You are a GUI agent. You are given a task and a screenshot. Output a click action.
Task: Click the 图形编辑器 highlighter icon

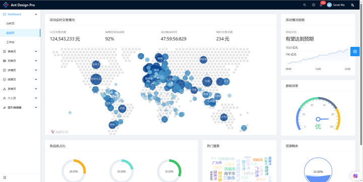(5, 107)
